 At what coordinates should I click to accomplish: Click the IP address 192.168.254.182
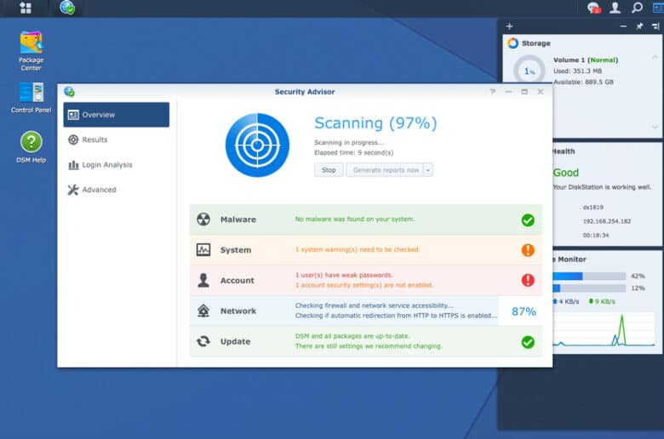tap(607, 221)
